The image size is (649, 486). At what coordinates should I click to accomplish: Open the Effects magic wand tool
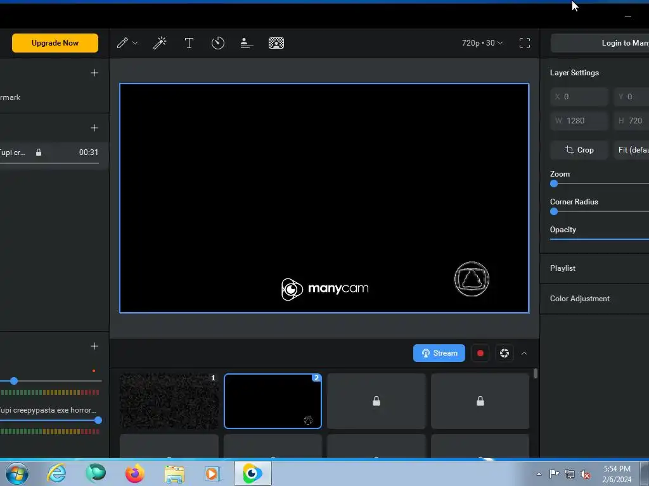(x=160, y=43)
